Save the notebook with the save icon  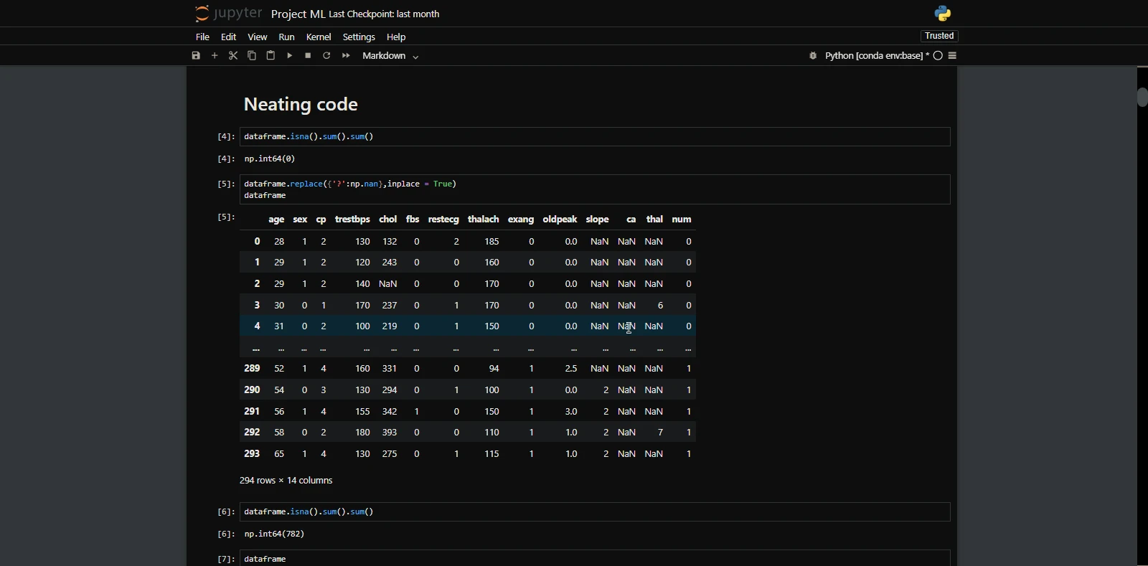196,56
